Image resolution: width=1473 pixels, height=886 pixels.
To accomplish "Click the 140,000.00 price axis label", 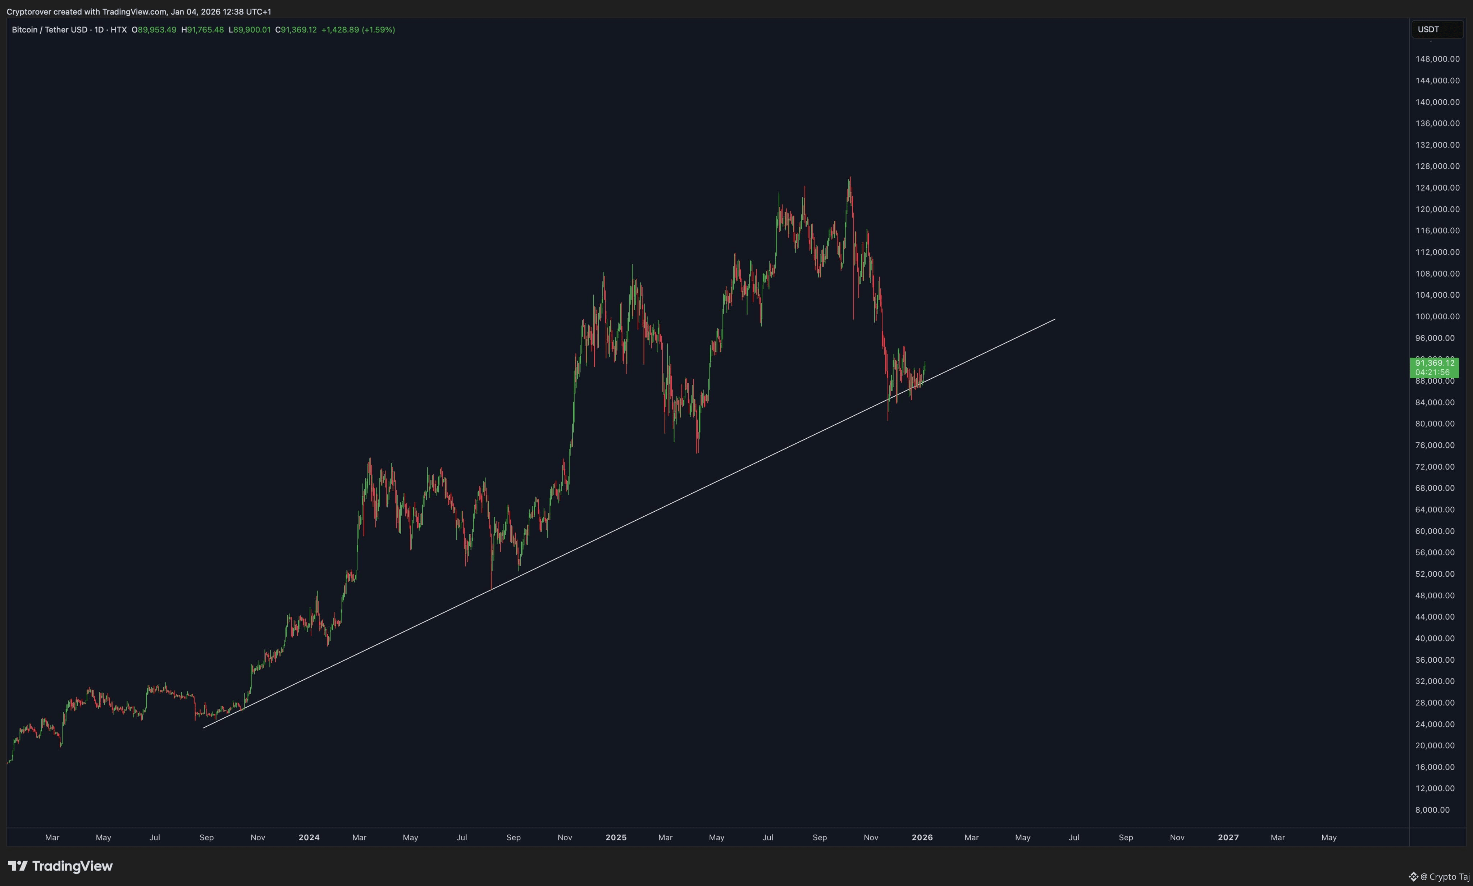I will tap(1437, 102).
